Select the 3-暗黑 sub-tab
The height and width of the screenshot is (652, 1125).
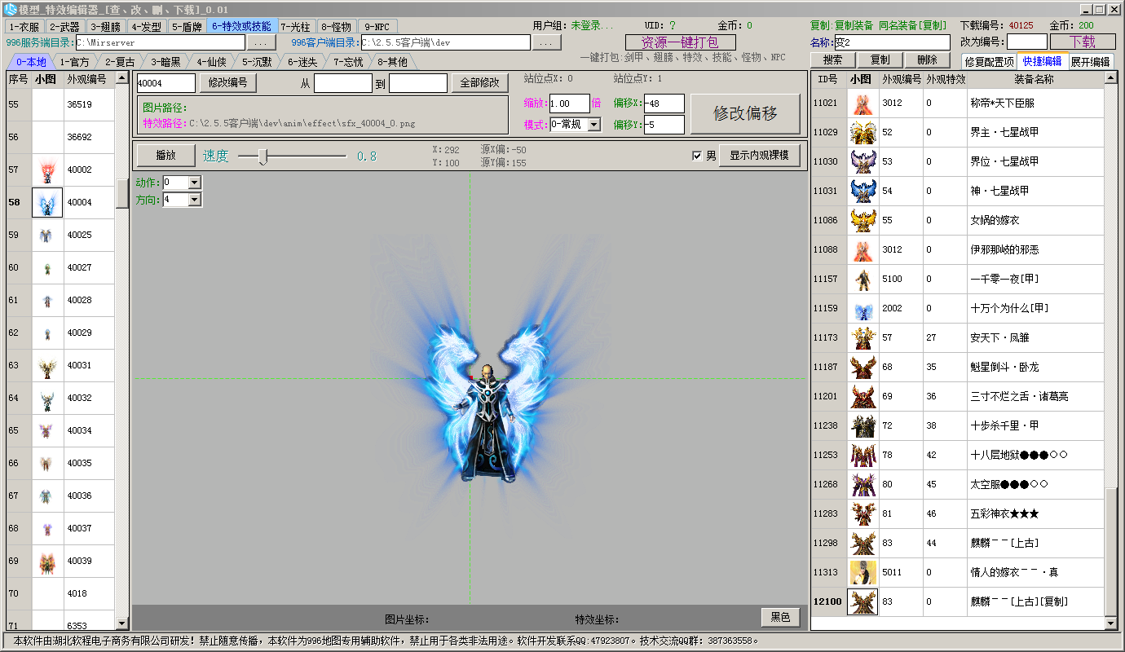(165, 61)
